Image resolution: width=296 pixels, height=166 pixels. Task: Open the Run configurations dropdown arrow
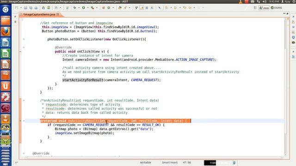[x=87, y=8]
